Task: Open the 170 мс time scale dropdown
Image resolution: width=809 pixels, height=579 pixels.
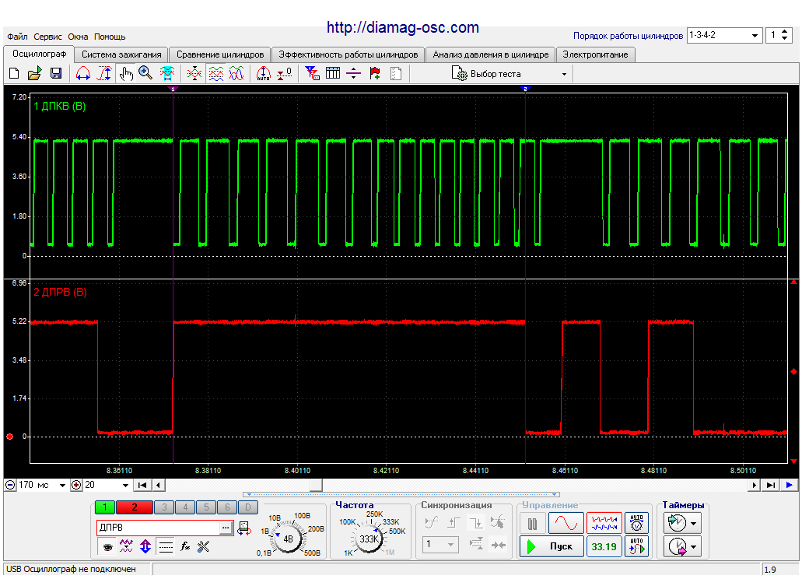Action: click(x=62, y=485)
